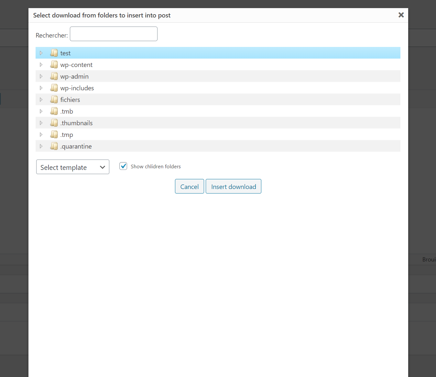Viewport: 436px width, 377px height.
Task: Select the test folder name
Action: click(65, 53)
